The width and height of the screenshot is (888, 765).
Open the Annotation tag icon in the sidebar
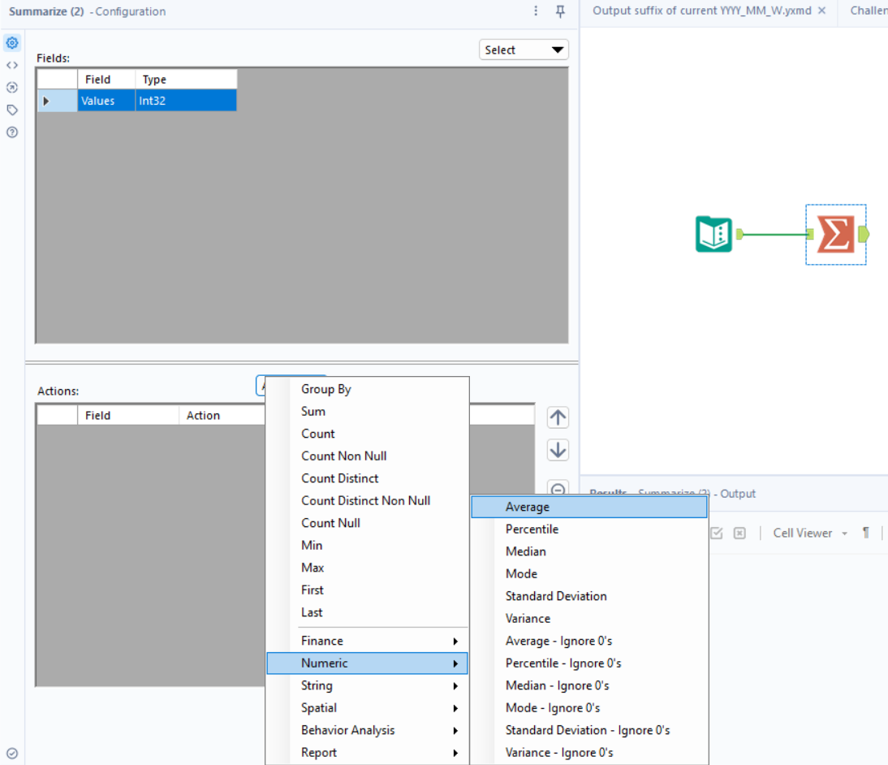point(11,110)
